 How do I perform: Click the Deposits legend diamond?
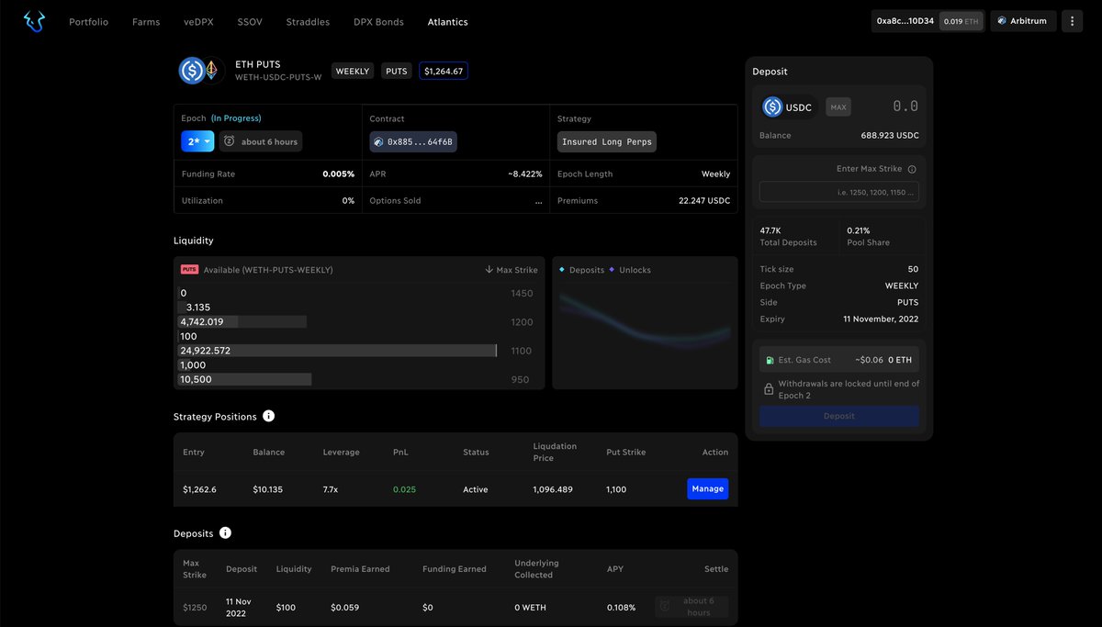click(x=562, y=270)
